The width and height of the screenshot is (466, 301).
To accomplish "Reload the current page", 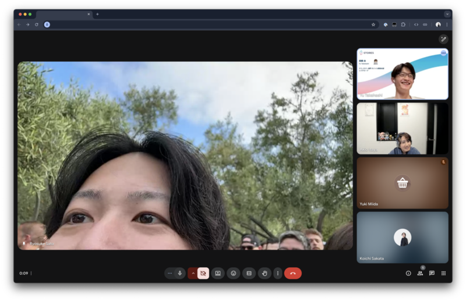I will [x=37, y=24].
